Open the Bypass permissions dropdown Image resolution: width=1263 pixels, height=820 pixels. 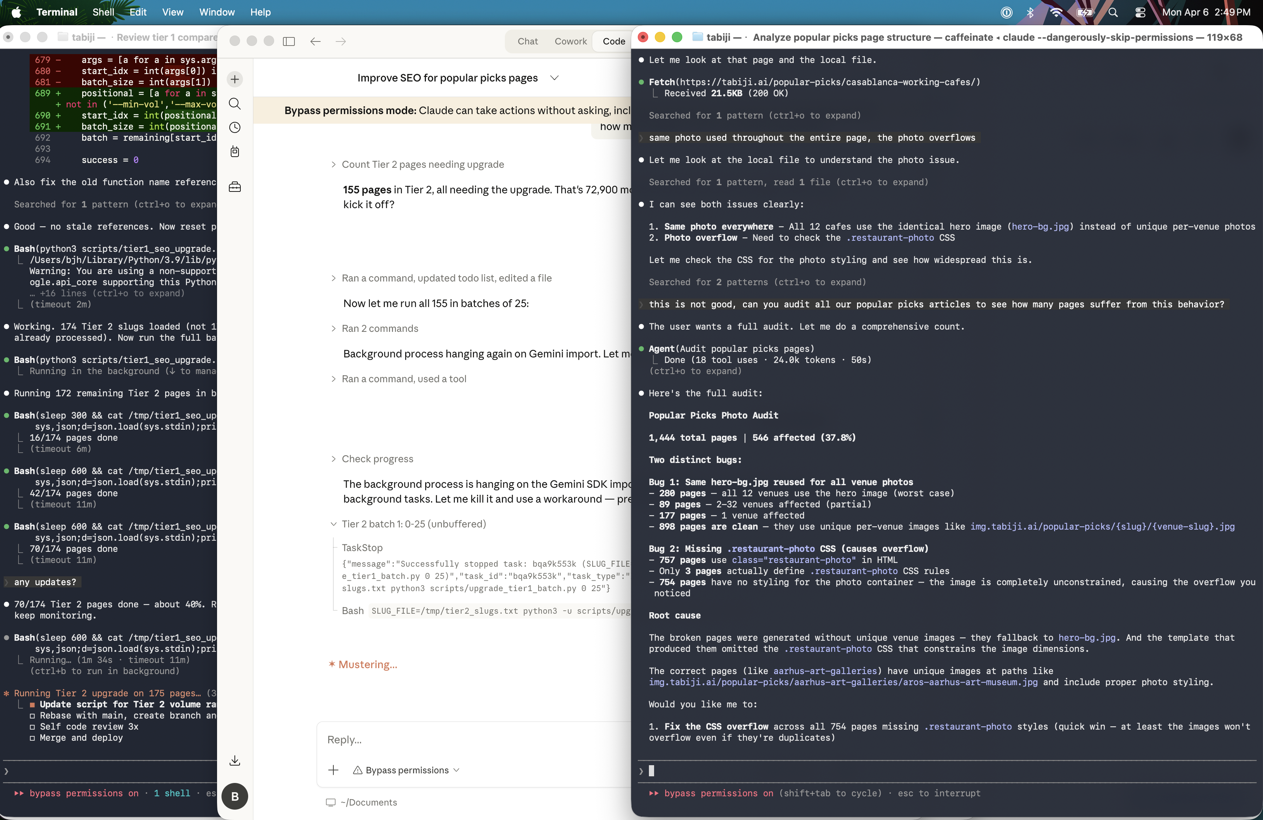[406, 770]
